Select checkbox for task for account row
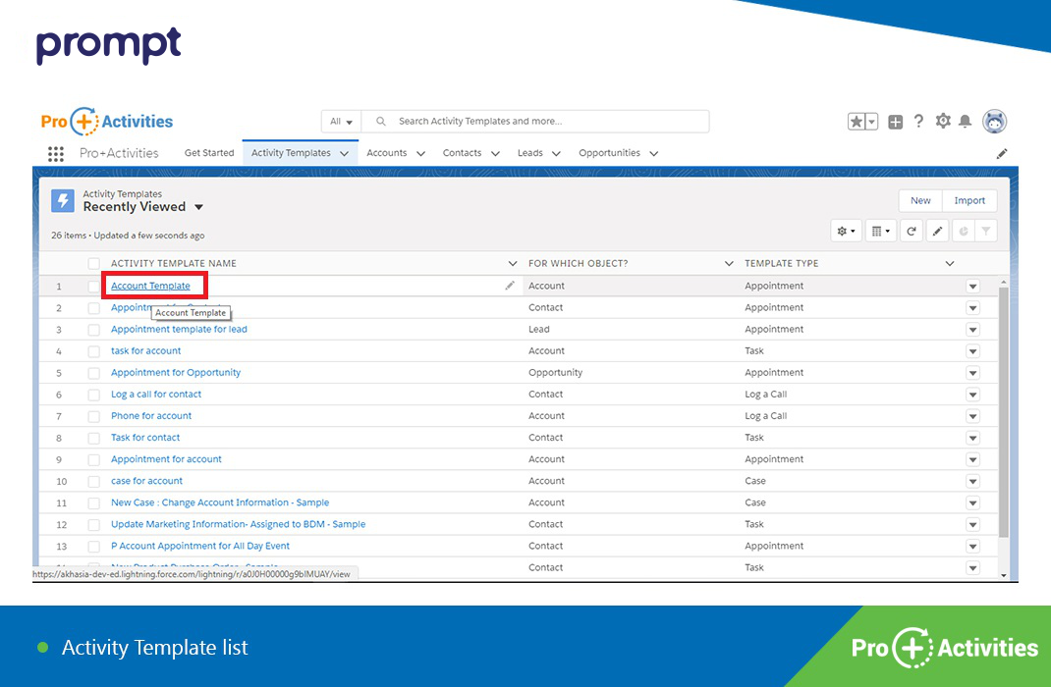The height and width of the screenshot is (687, 1051). tap(94, 351)
